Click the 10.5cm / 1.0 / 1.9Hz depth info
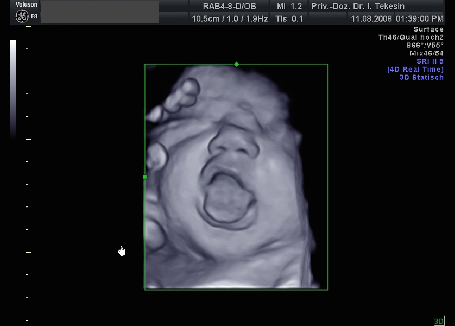 click(x=229, y=18)
